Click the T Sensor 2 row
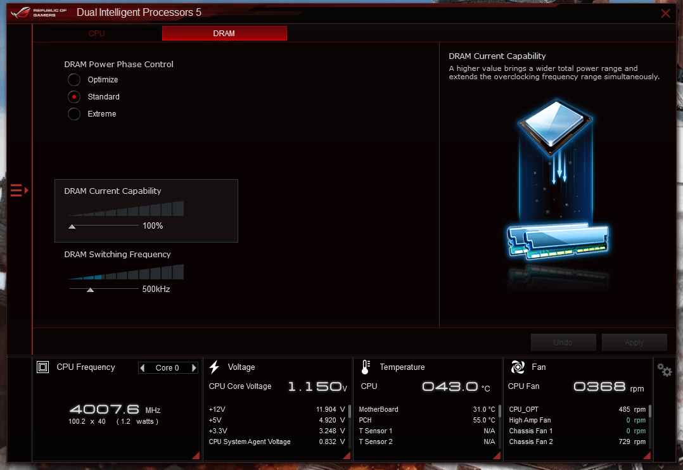Screen dimensions: 683x470 (427, 441)
